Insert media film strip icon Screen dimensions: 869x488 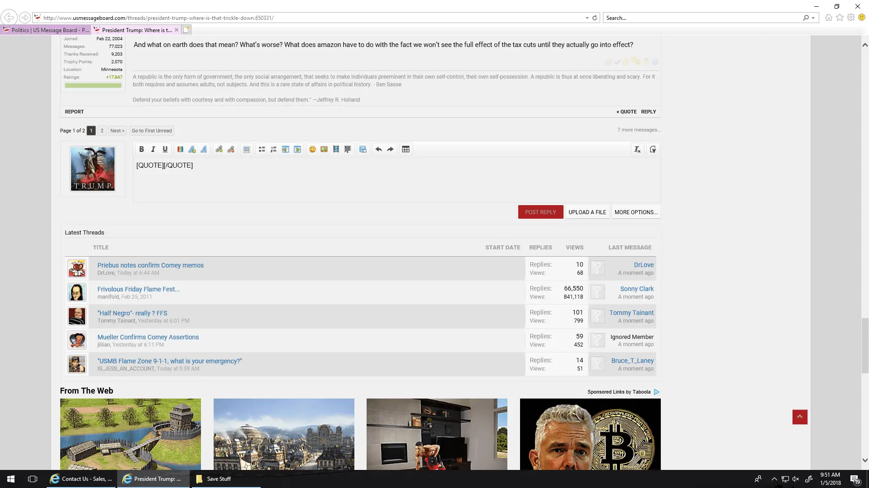(x=336, y=149)
